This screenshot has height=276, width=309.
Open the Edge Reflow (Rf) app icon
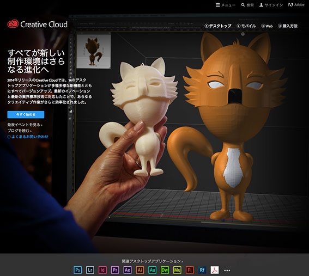click(x=202, y=270)
